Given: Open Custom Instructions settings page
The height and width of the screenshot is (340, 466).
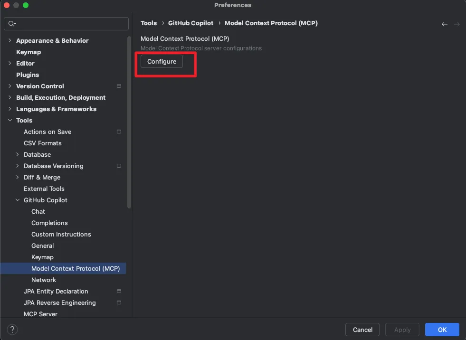Looking at the screenshot, I should 61,234.
